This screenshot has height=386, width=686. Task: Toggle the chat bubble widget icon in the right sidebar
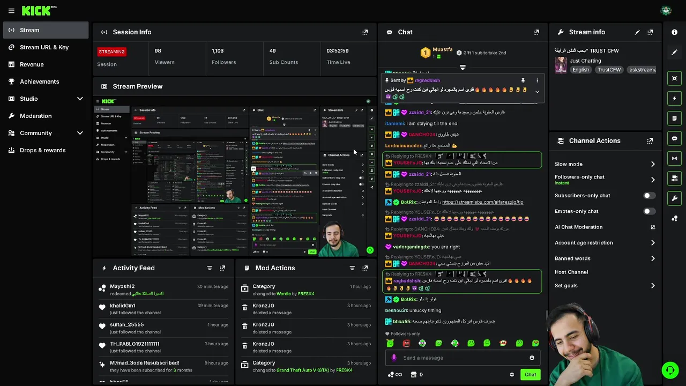click(675, 138)
